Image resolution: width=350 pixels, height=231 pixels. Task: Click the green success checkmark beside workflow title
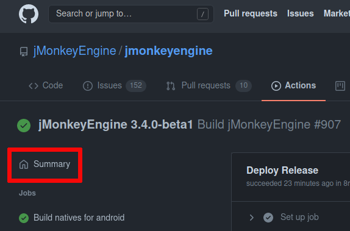24,126
